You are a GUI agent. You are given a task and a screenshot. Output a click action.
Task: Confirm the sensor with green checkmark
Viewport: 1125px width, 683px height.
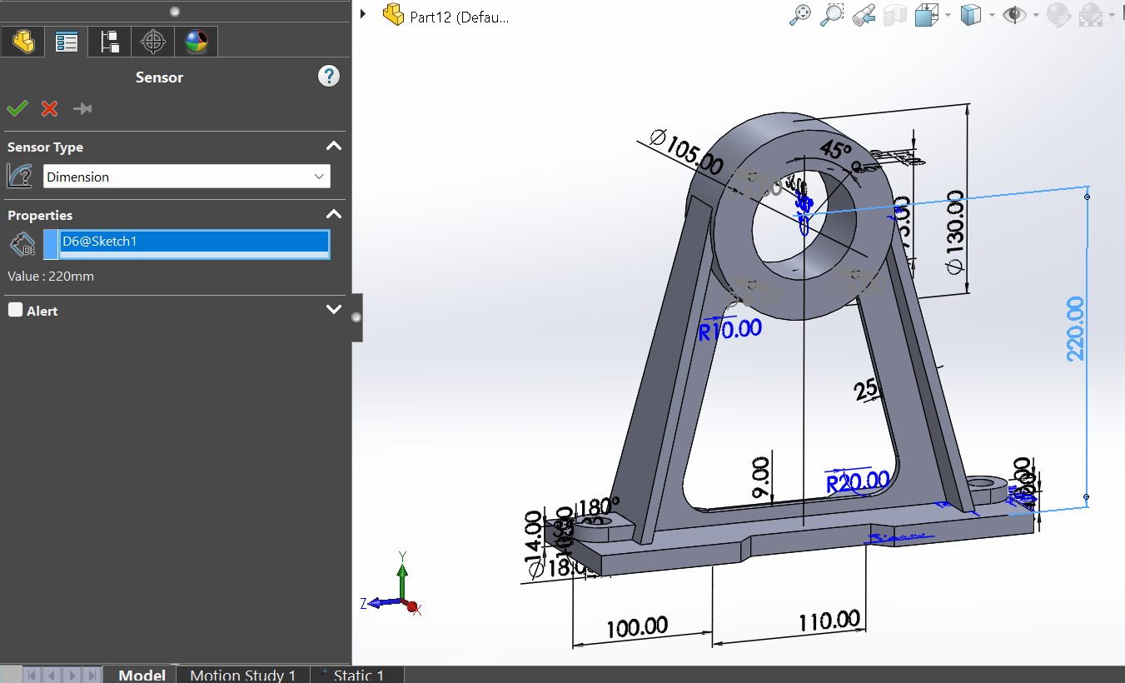17,109
